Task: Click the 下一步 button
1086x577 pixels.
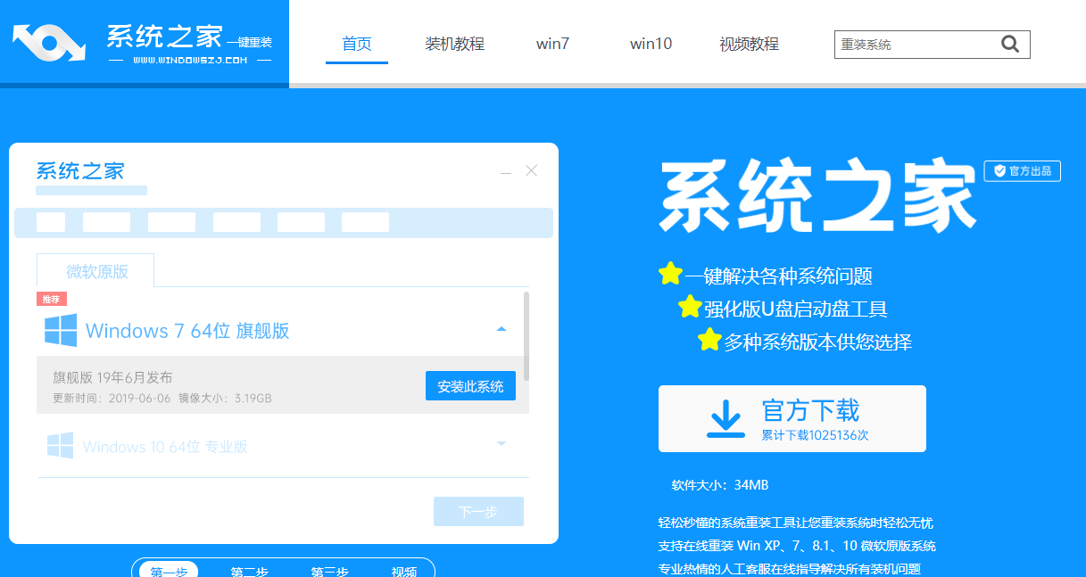Action: click(478, 511)
